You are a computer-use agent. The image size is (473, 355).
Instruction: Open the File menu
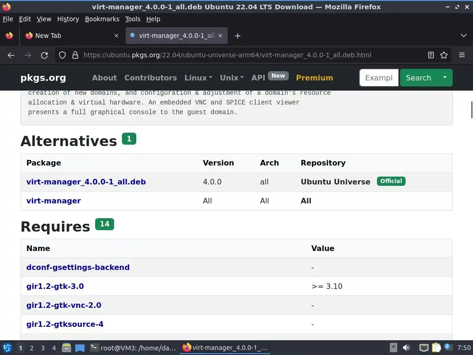(8, 19)
